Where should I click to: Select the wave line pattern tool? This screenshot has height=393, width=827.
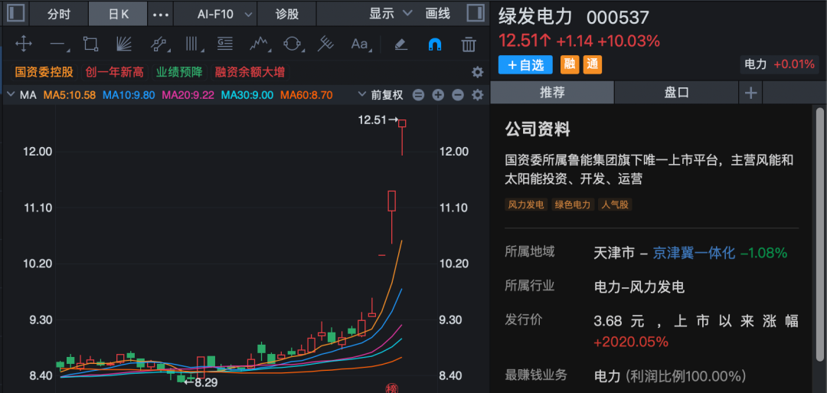click(259, 44)
